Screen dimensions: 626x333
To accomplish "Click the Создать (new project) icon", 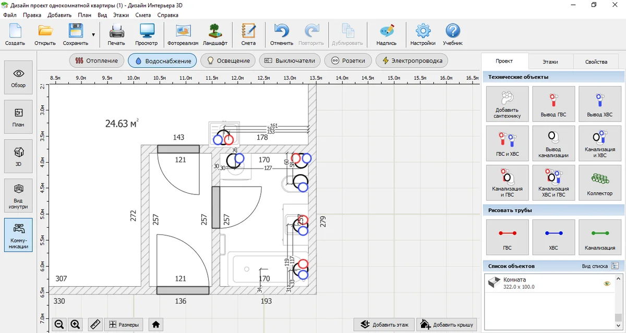I will (15, 35).
